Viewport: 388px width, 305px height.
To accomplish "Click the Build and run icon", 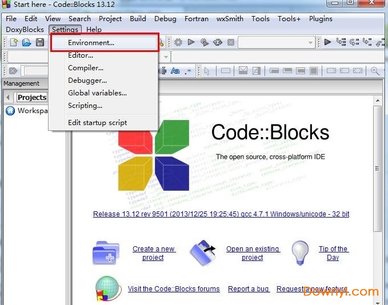I will [x=205, y=42].
